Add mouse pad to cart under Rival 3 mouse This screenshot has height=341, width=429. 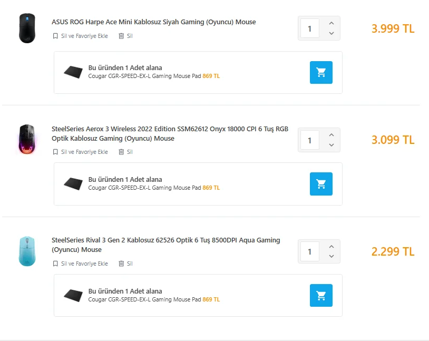(321, 296)
